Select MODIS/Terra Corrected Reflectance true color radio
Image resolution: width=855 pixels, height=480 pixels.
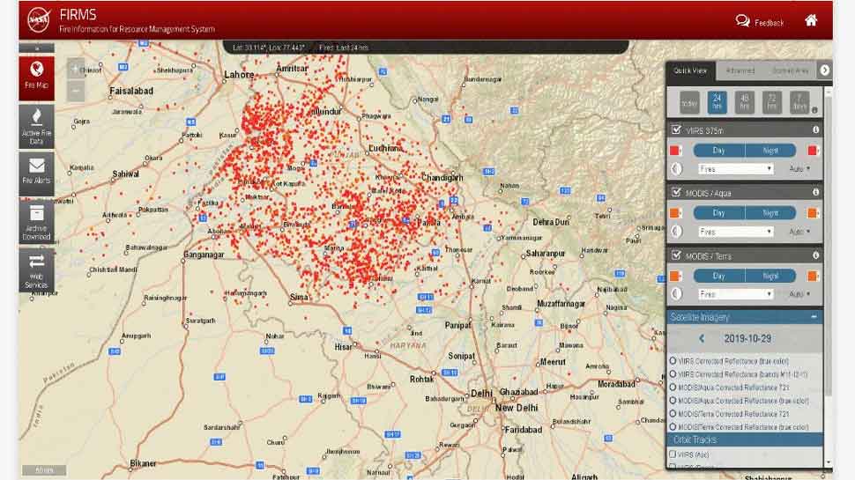point(673,427)
